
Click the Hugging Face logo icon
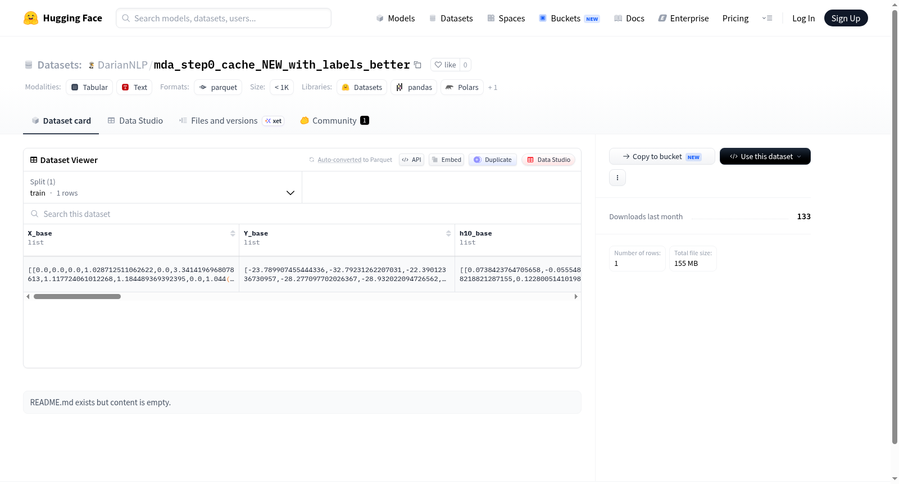31,18
